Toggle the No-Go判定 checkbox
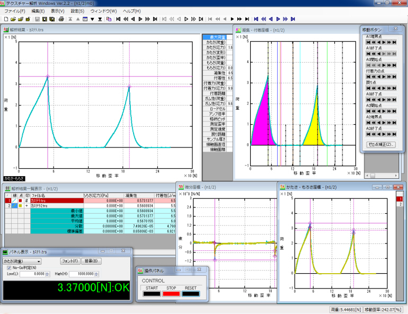Screen dimensions: 408x314 coord(9,267)
